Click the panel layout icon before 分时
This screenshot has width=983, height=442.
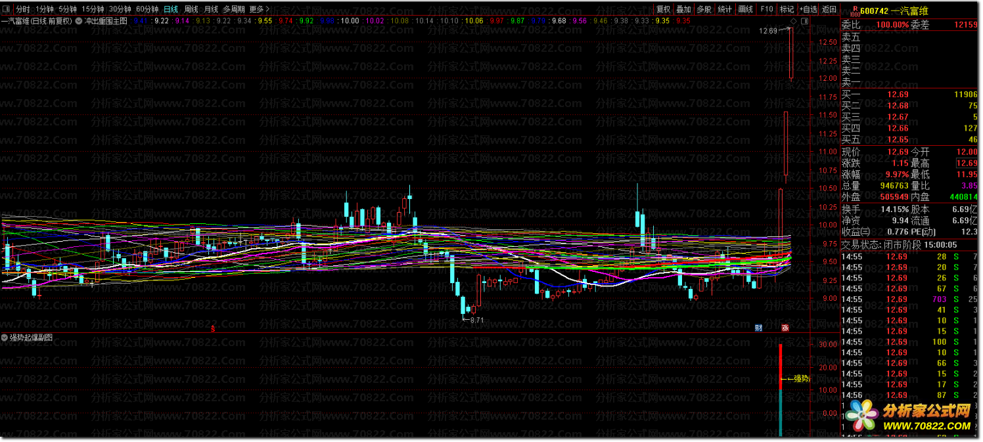coord(7,9)
